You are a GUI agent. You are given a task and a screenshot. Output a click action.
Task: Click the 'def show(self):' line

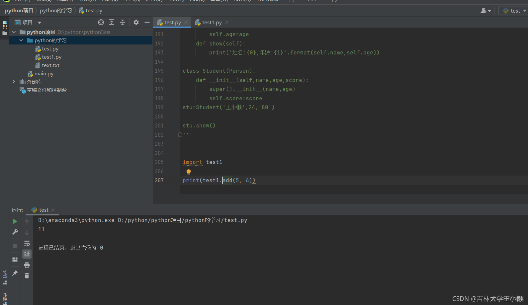pyautogui.click(x=220, y=43)
